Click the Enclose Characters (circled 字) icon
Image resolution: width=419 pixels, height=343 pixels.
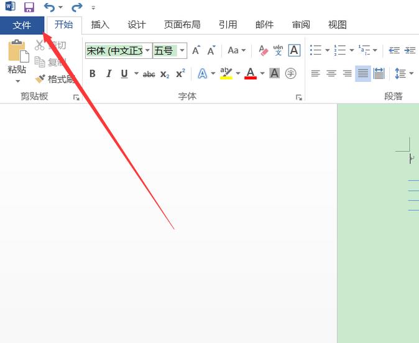click(x=290, y=74)
